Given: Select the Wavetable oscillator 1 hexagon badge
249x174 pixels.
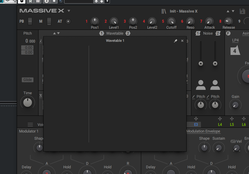Looking at the screenshot, I should 102,33.
